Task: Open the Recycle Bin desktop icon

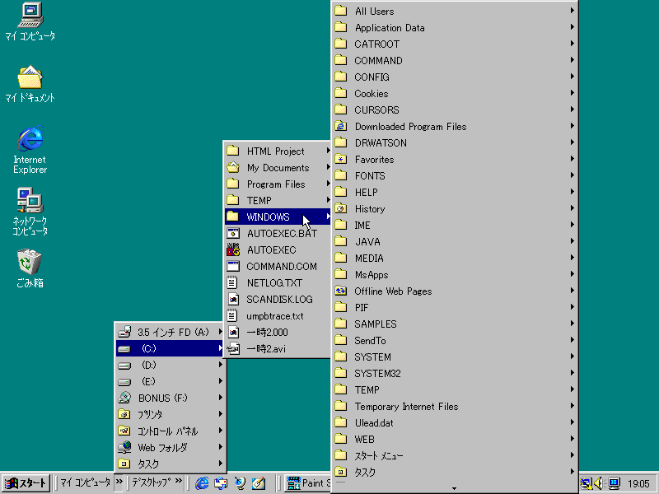Action: pos(30,268)
